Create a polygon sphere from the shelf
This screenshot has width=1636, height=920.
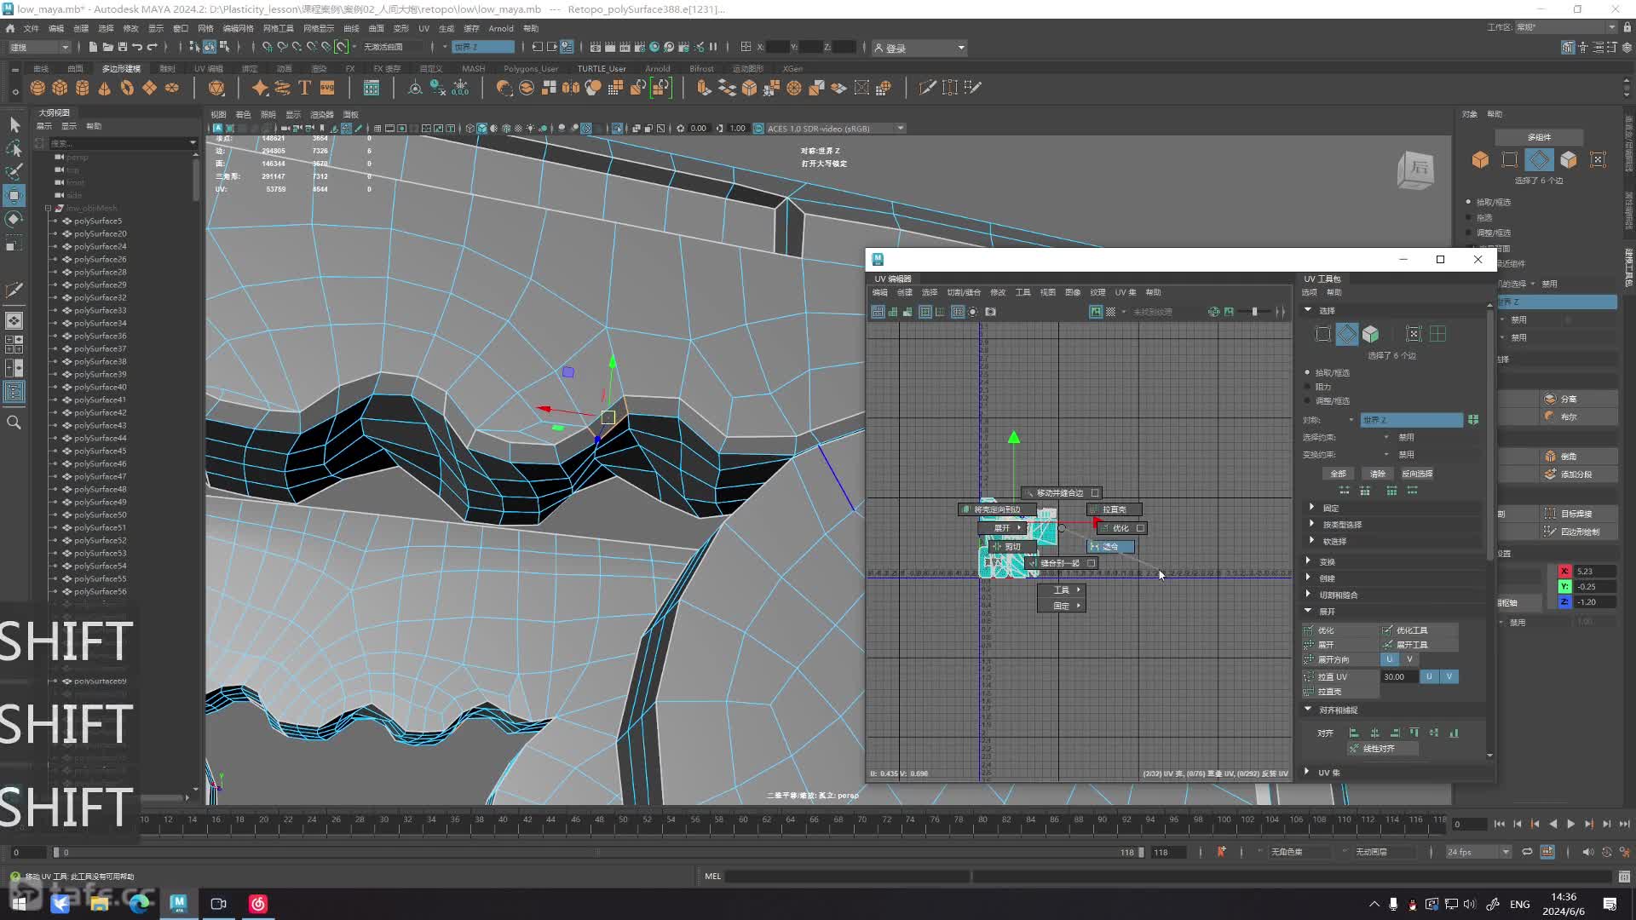(x=37, y=88)
